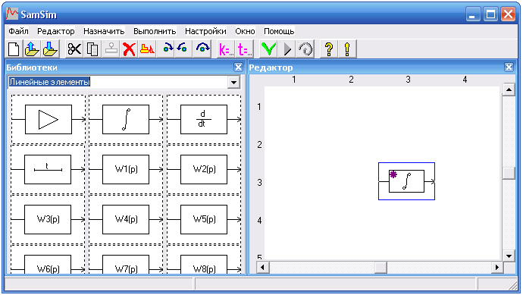Open the Настройки menu
Image resolution: width=523 pixels, height=295 pixels.
[205, 31]
